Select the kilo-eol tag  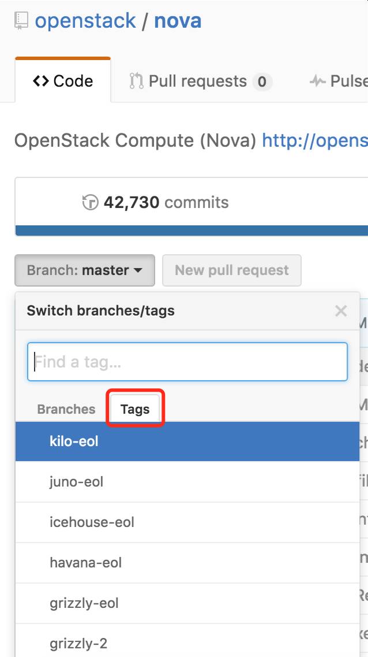tap(187, 441)
